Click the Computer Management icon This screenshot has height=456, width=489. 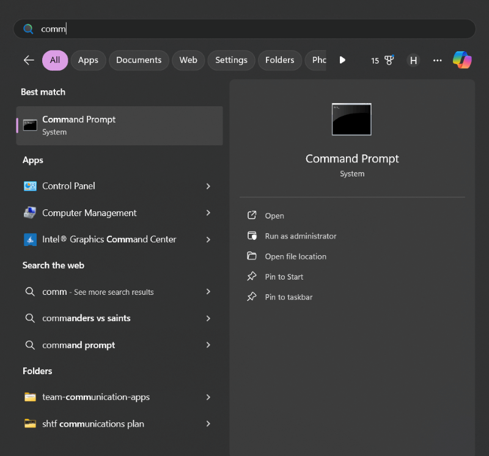pyautogui.click(x=30, y=212)
